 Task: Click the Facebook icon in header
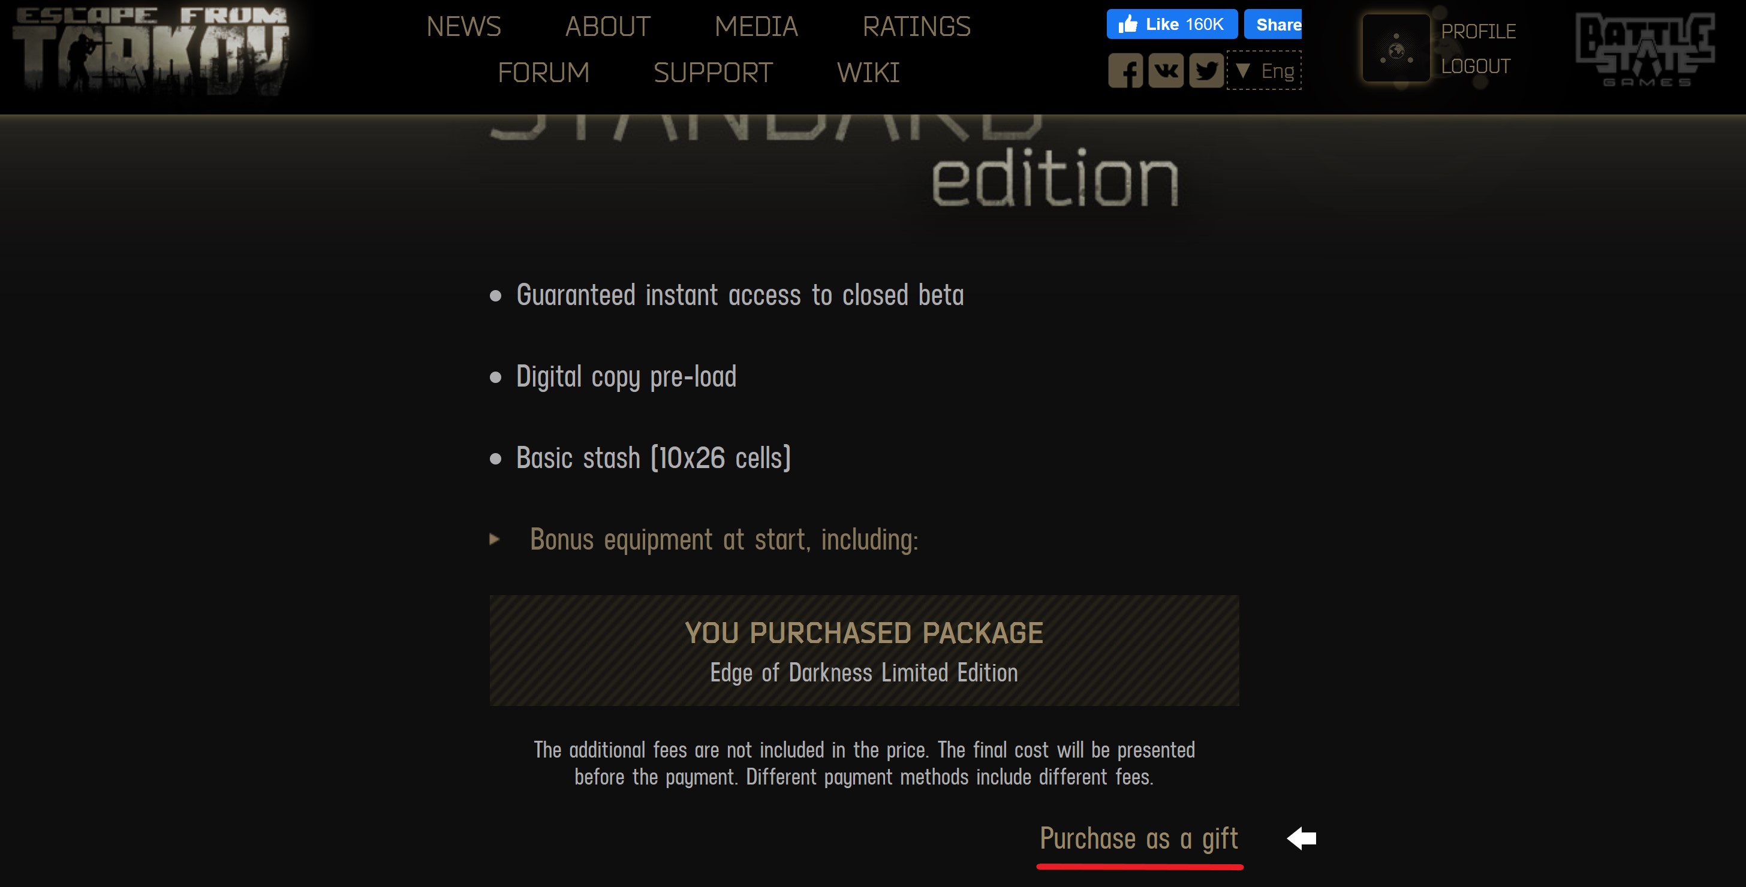pyautogui.click(x=1125, y=70)
